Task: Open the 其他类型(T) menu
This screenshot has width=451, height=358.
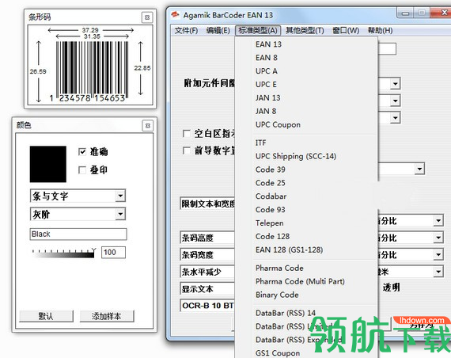Action: 305,30
